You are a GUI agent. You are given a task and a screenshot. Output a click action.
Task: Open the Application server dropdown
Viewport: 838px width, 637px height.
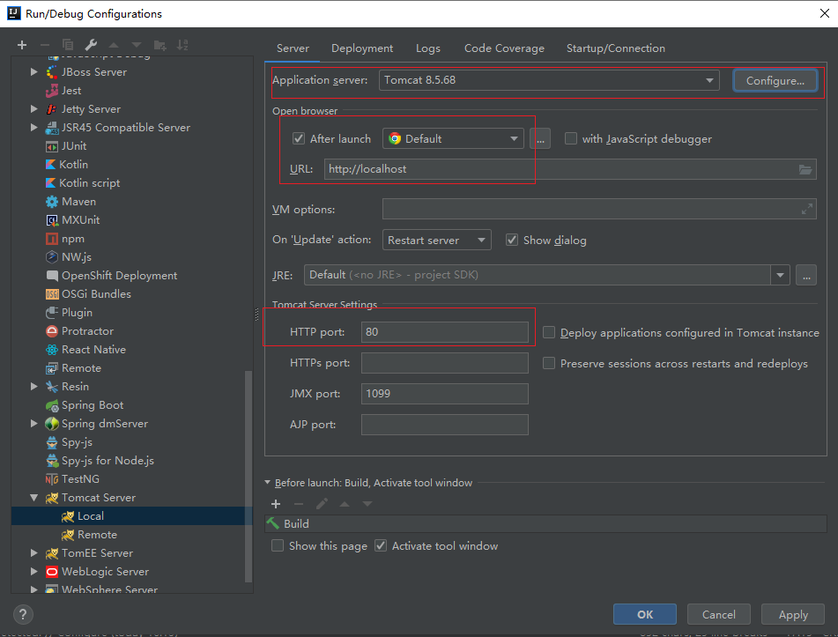pyautogui.click(x=549, y=80)
